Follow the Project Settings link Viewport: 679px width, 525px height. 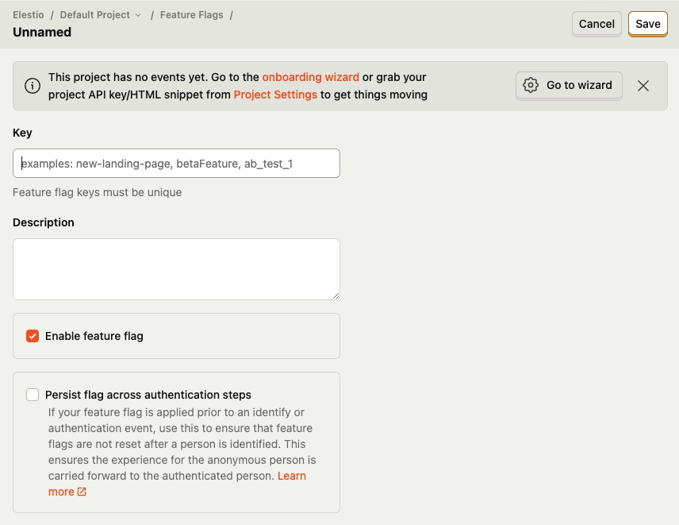point(275,95)
